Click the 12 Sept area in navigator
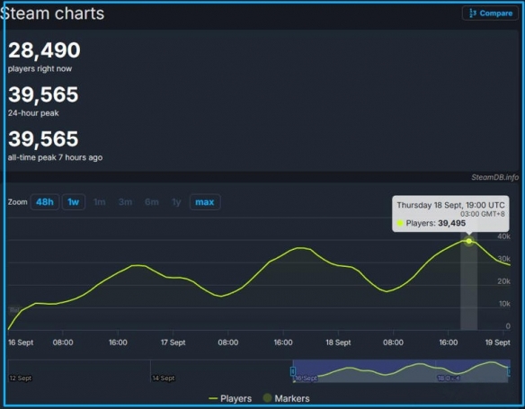 (x=21, y=378)
